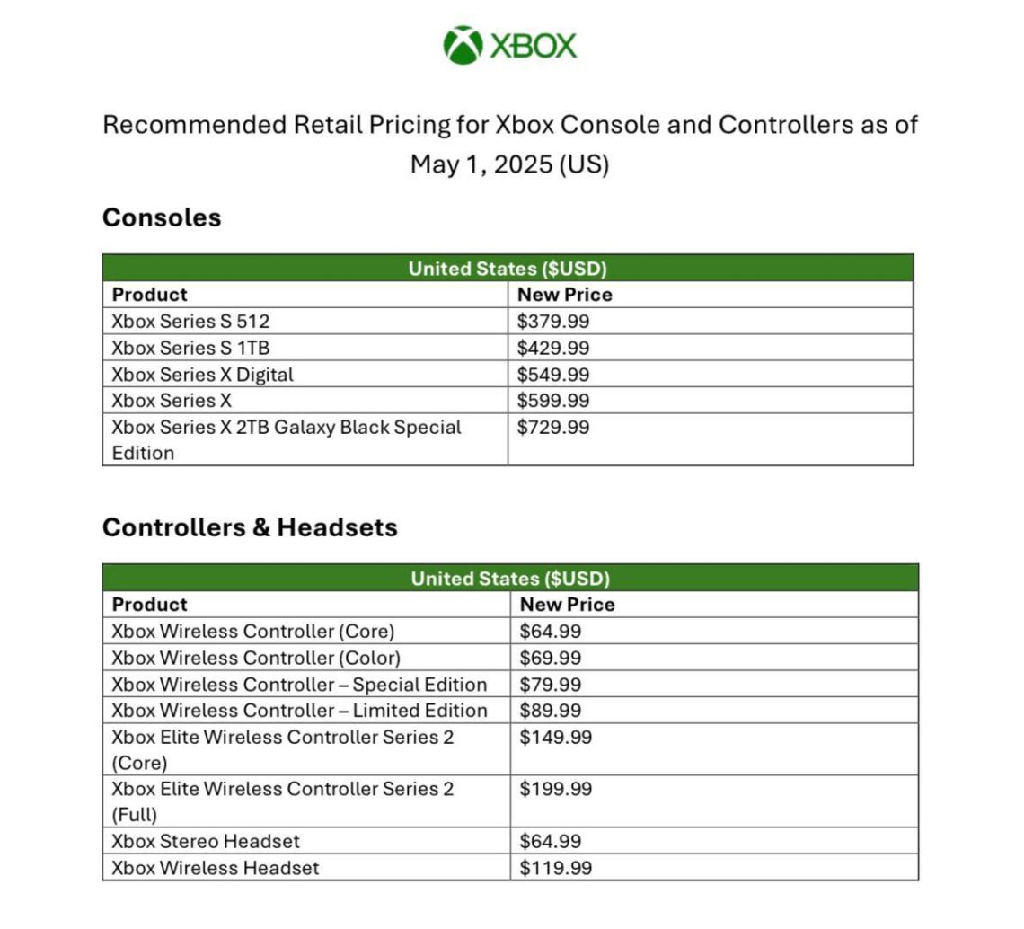Screen dimensions: 1024x929
Task: Click the XBOX wordmark text
Action: pyautogui.click(x=534, y=46)
